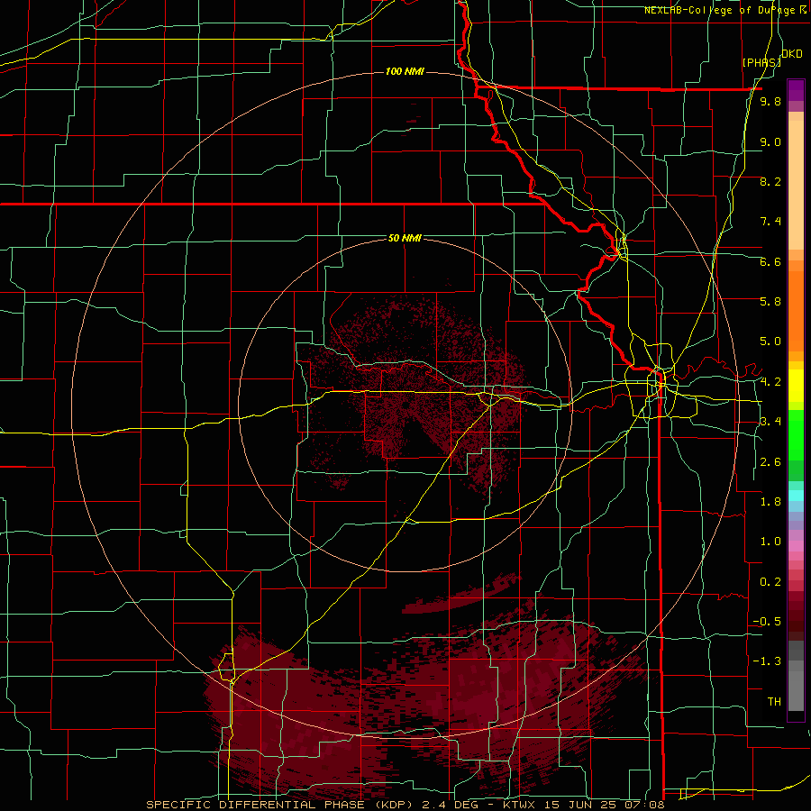Click the [PHAS] legend header
The width and height of the screenshot is (811, 811).
coord(761,62)
